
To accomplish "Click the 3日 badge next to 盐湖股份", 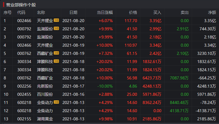I will [56, 29].
